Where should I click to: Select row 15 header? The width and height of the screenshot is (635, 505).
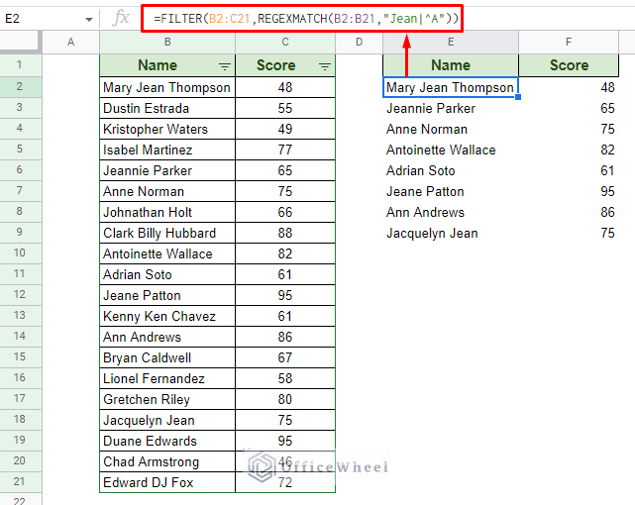[20, 357]
